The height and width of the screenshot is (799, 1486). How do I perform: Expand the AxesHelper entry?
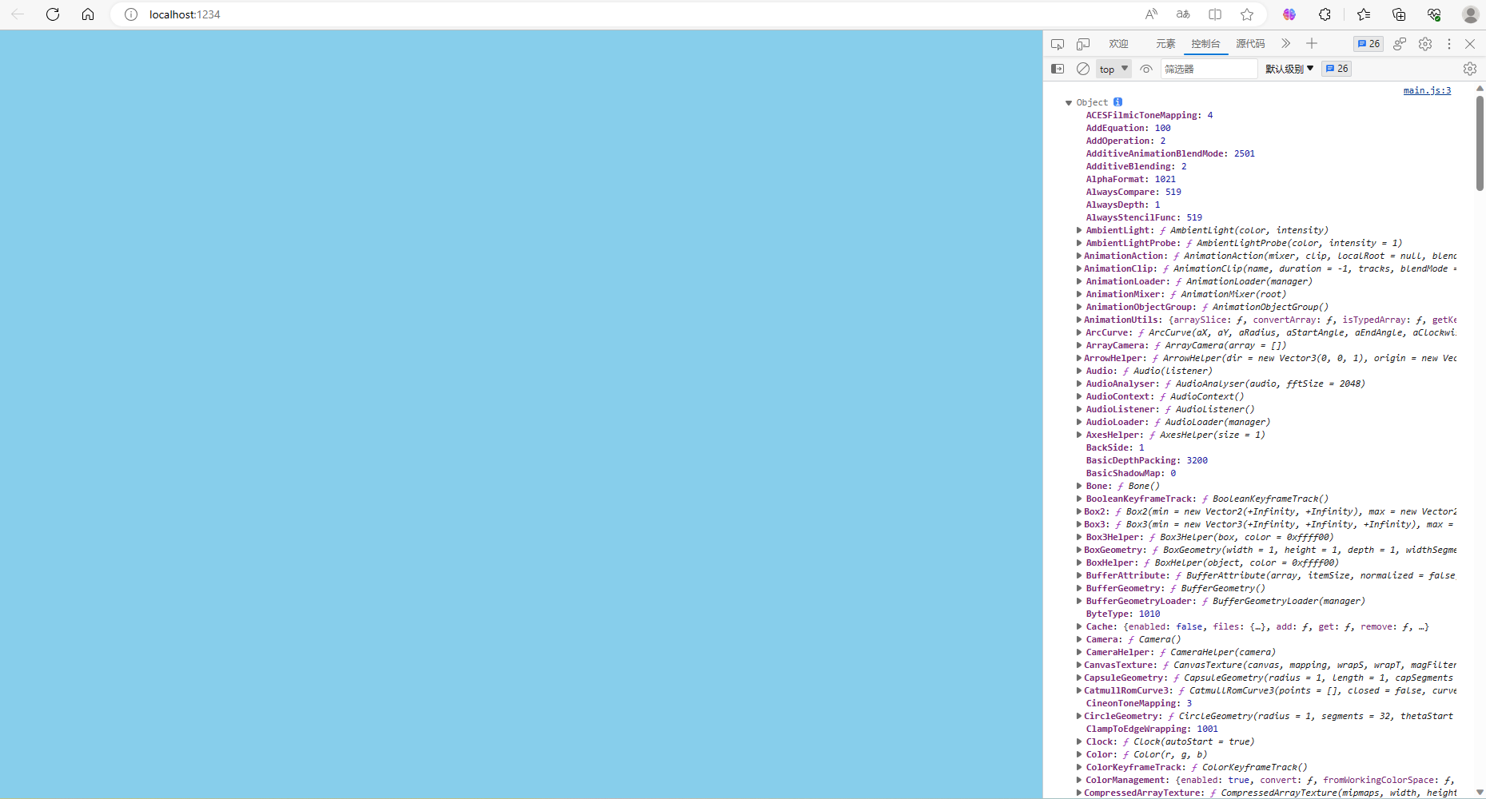pos(1079,435)
